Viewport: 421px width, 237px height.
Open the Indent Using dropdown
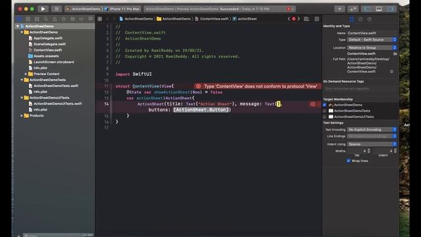[x=372, y=144]
